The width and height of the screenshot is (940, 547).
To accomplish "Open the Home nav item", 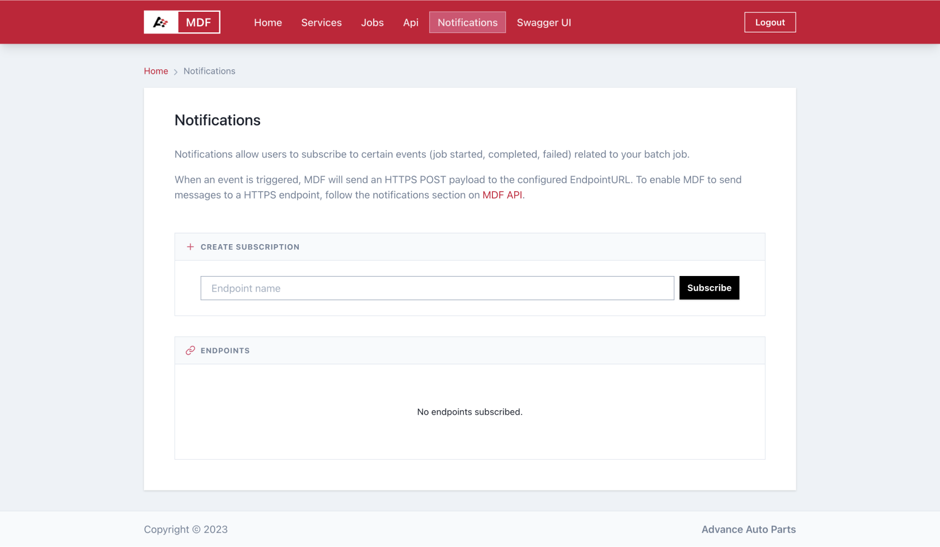I will [268, 22].
